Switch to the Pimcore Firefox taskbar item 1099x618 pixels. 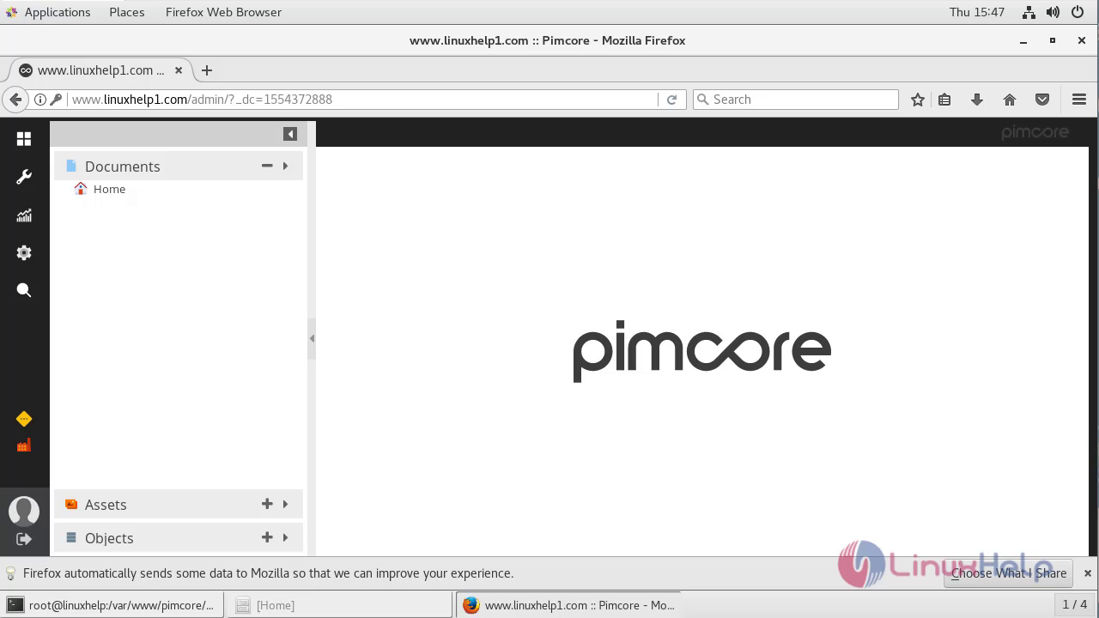point(568,605)
